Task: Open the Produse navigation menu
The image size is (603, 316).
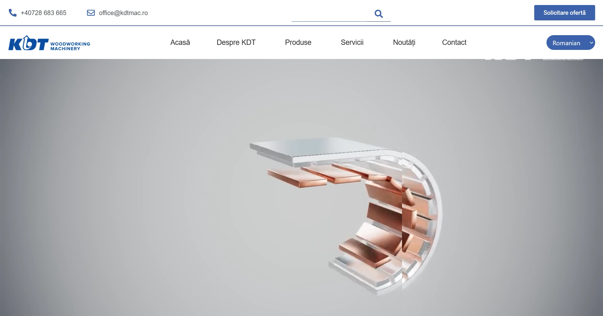Action: (x=298, y=42)
